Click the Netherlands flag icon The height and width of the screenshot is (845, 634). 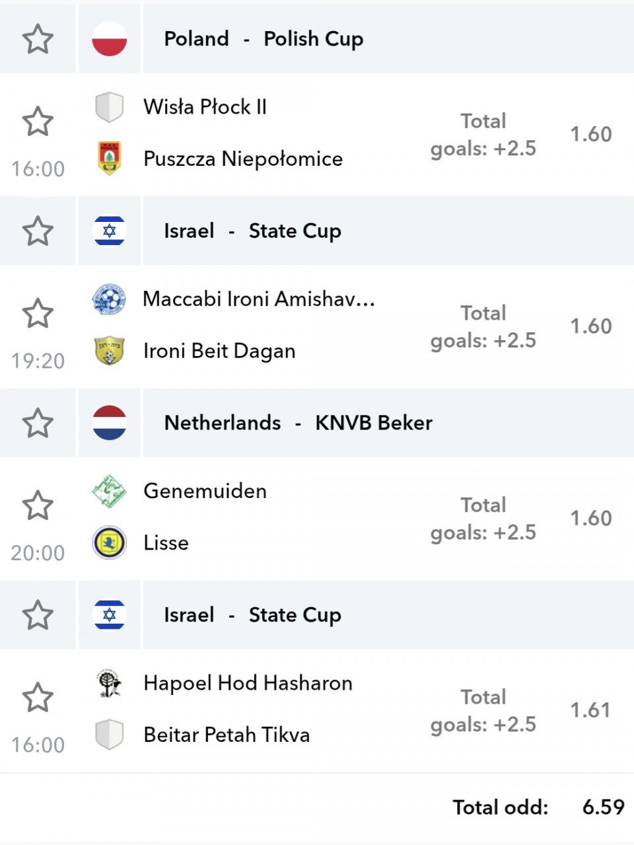coord(109,423)
